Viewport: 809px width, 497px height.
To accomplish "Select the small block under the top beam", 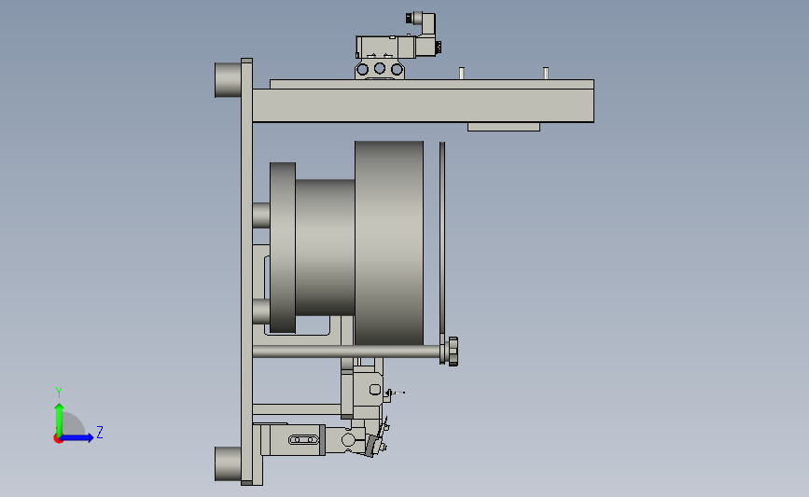I will pyautogui.click(x=504, y=127).
